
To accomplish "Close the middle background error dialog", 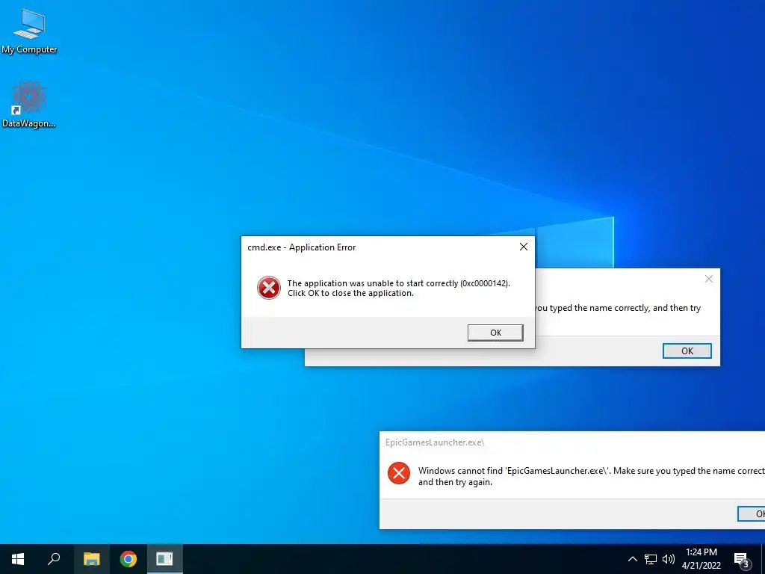I will click(709, 279).
